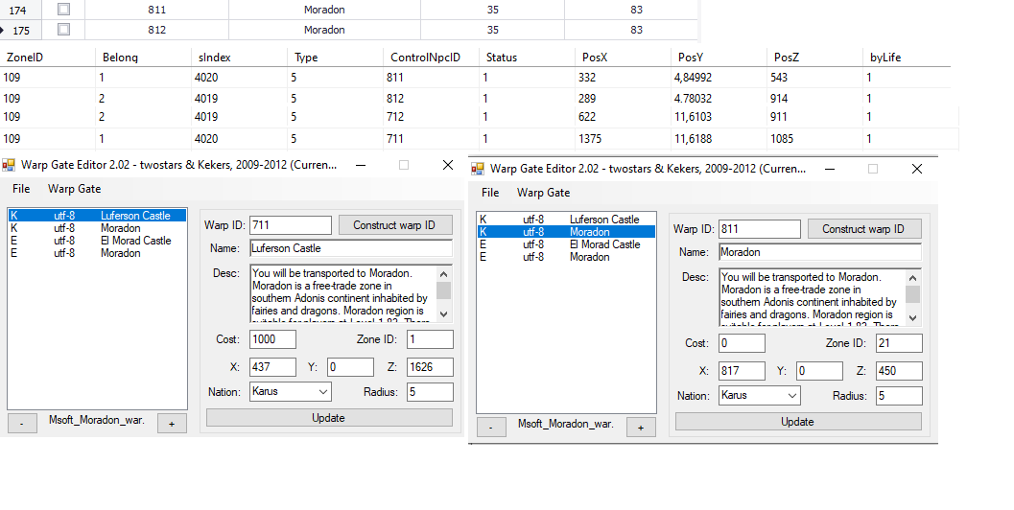Click the Desc scrollbar down arrow in the right window
Image resolution: width=1014 pixels, height=510 pixels.
coord(912,318)
